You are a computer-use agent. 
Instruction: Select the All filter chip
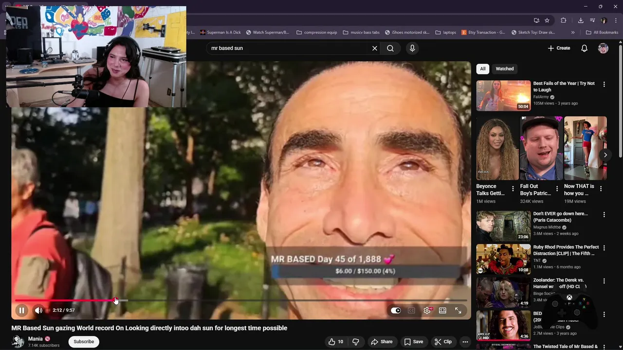point(483,69)
